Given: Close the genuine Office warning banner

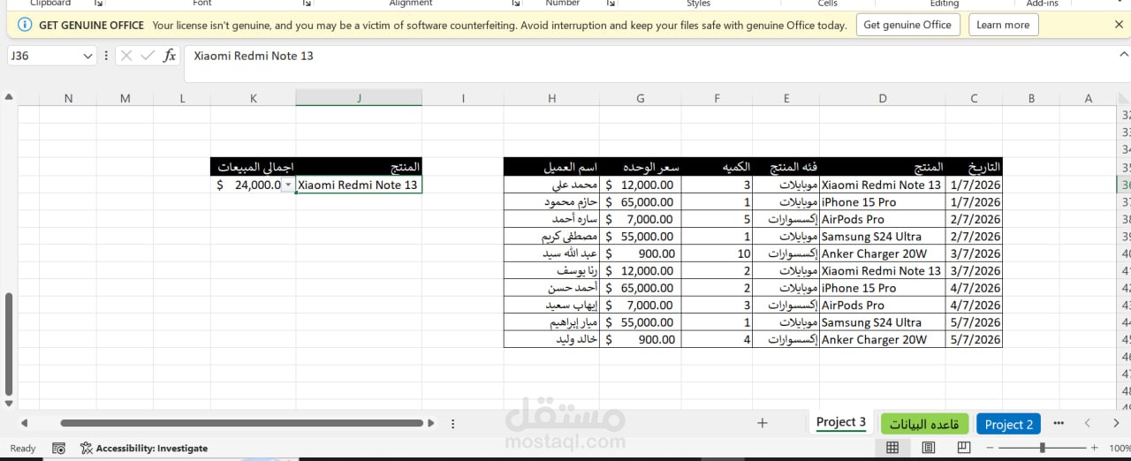Looking at the screenshot, I should [x=1119, y=25].
